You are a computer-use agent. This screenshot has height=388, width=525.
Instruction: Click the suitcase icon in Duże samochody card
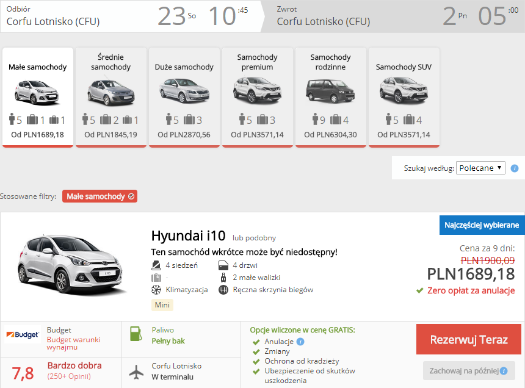(189, 120)
